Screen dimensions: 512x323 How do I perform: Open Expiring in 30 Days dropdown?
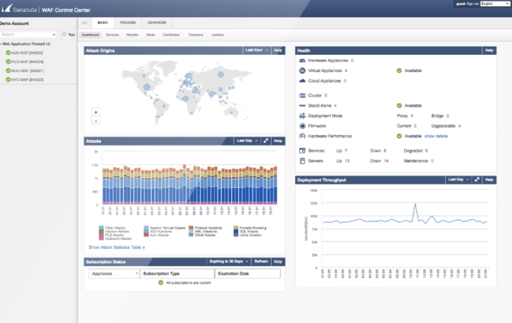(229, 261)
